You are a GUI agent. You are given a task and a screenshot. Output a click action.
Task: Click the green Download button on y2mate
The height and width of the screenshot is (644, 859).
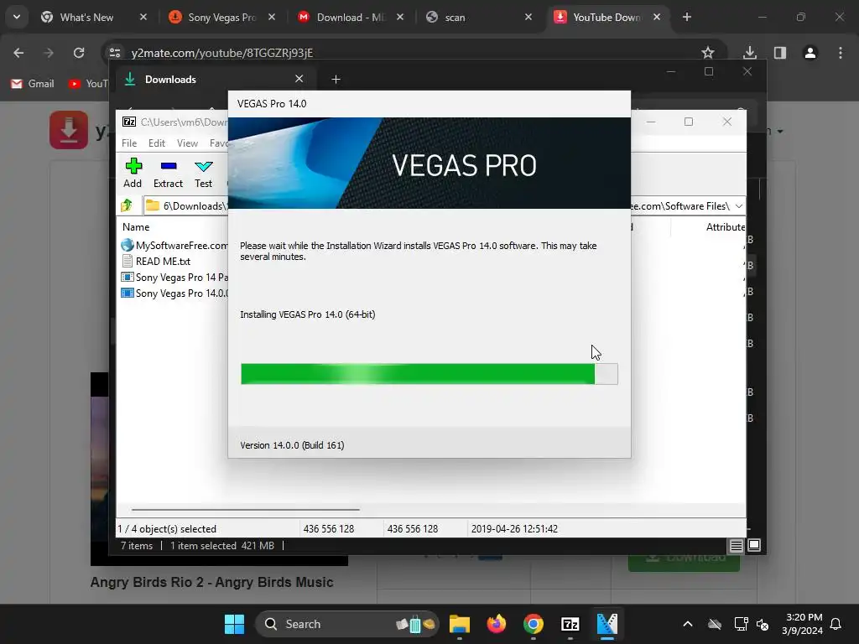click(x=684, y=561)
